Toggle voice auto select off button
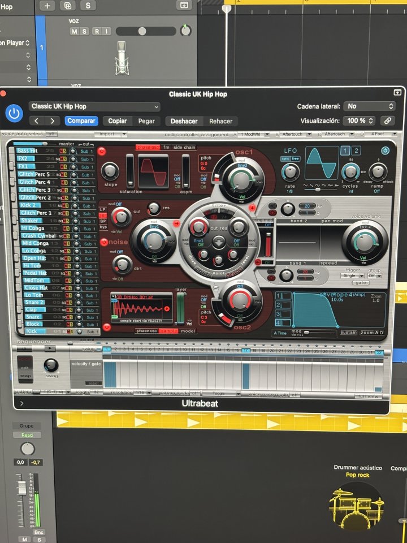 click(52, 133)
